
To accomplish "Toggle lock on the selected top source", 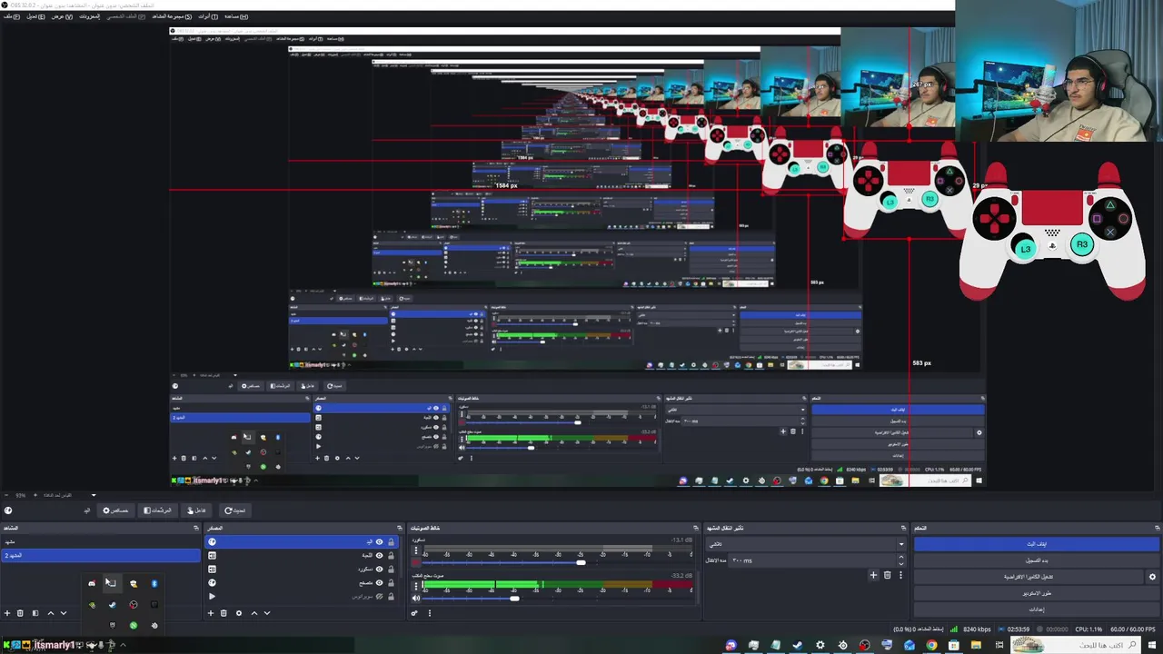I will tap(392, 542).
